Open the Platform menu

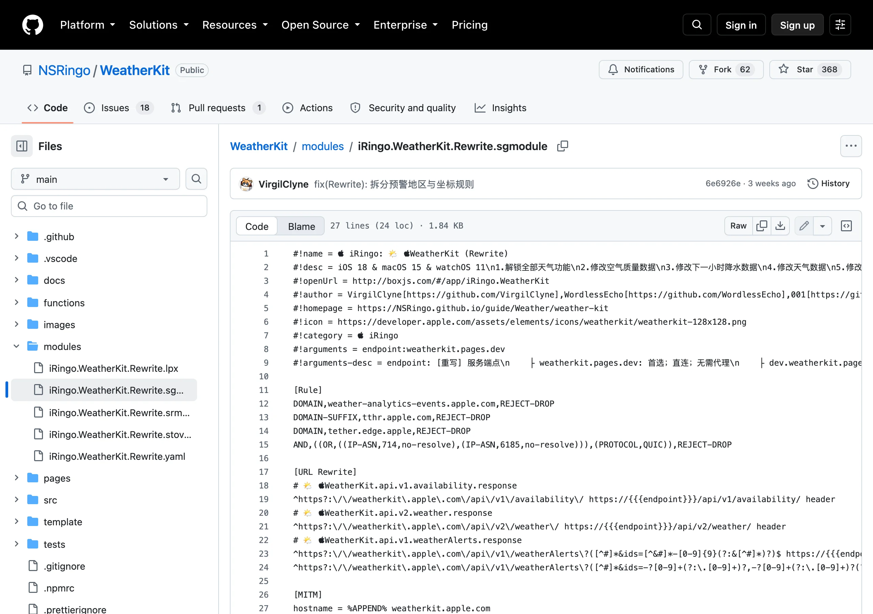point(87,25)
